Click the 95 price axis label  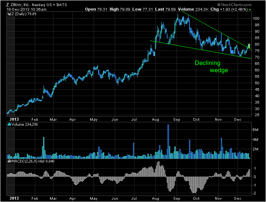point(257,25)
